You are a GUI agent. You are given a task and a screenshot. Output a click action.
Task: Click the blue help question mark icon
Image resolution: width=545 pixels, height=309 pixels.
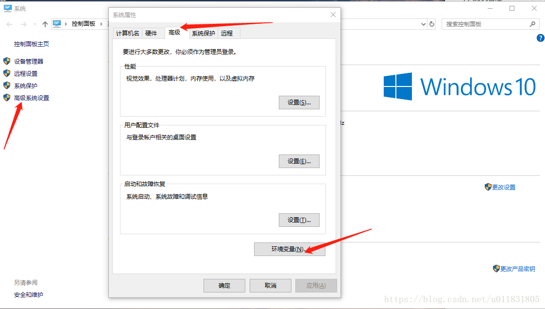point(541,38)
